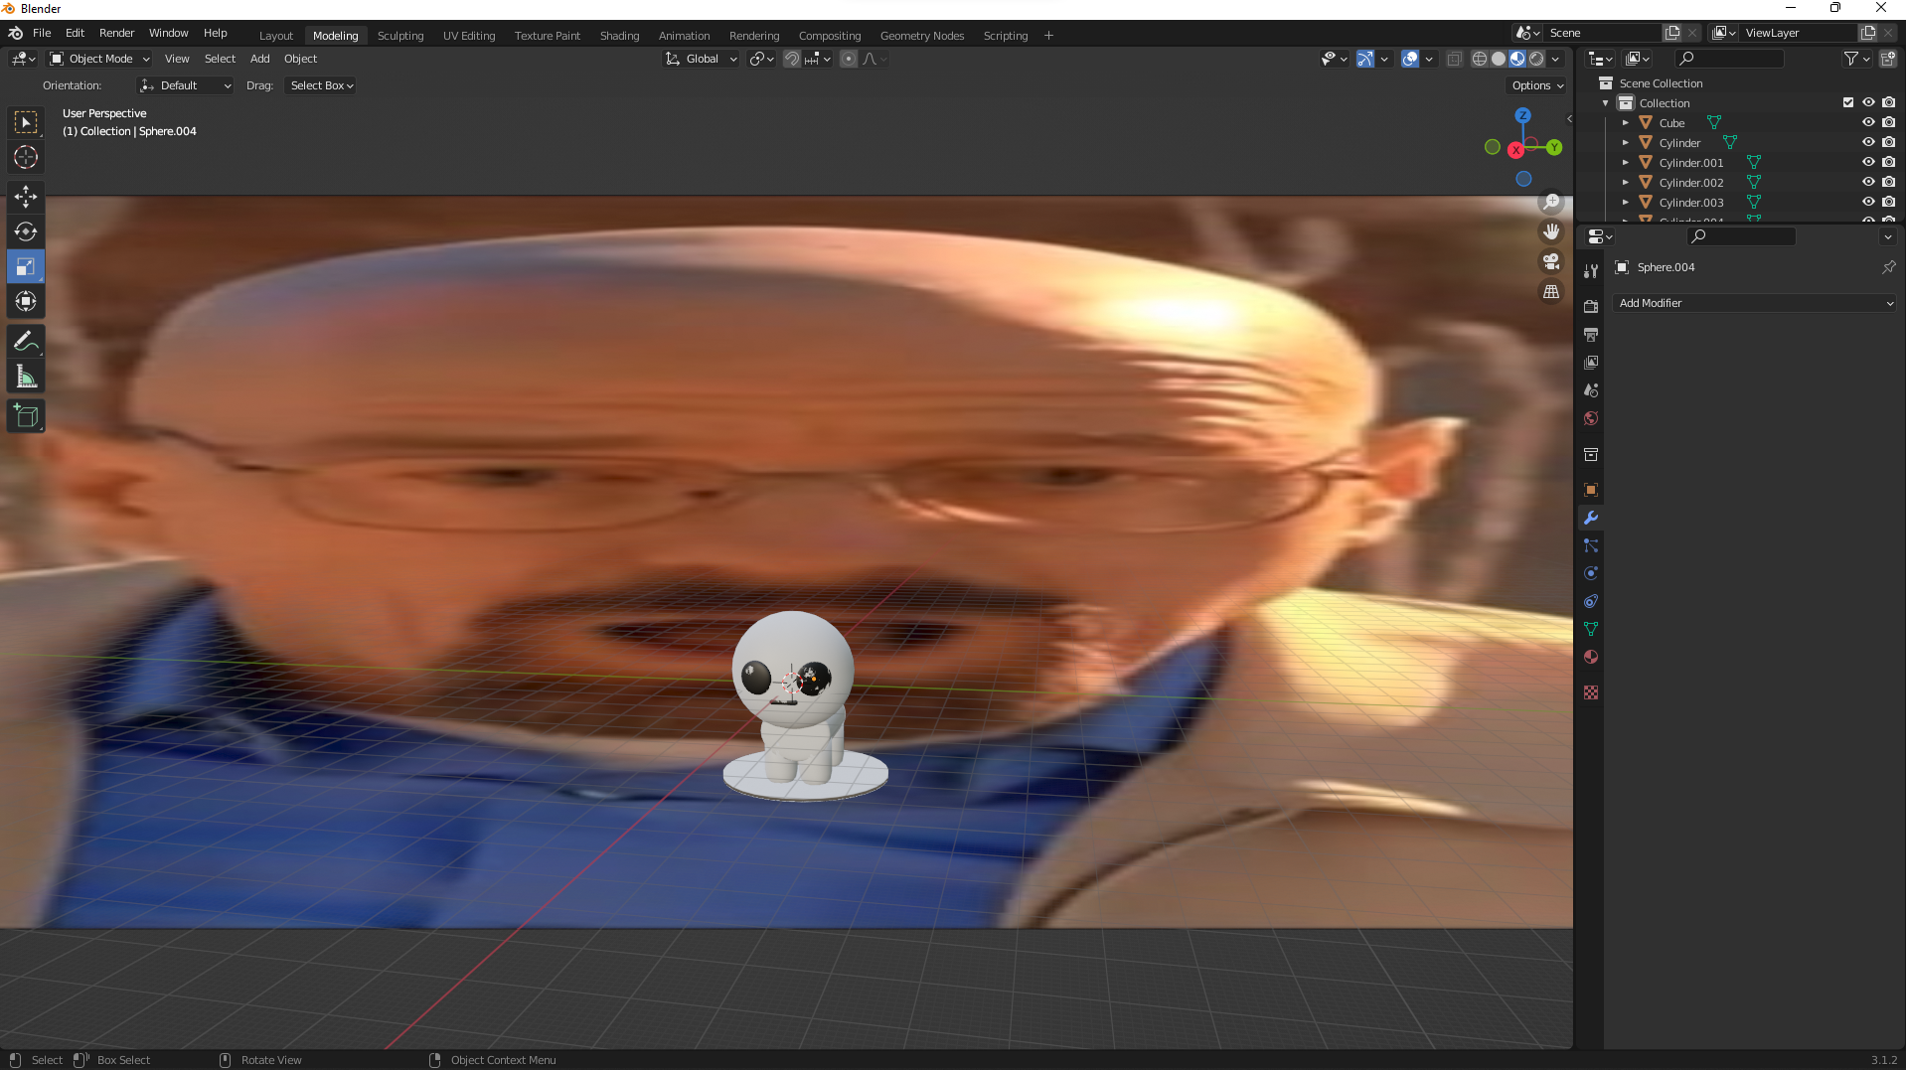This screenshot has height=1070, width=1906.
Task: Select the Measure tool
Action: pos(25,376)
